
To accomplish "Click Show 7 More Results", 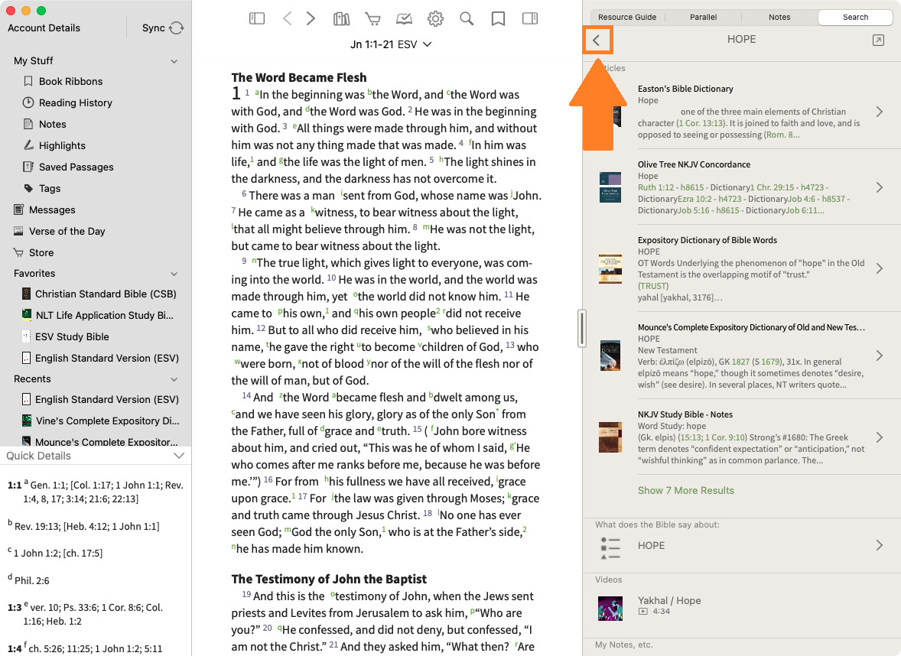I will coord(685,490).
